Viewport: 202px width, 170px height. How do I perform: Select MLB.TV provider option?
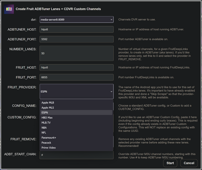[x=76, y=123]
